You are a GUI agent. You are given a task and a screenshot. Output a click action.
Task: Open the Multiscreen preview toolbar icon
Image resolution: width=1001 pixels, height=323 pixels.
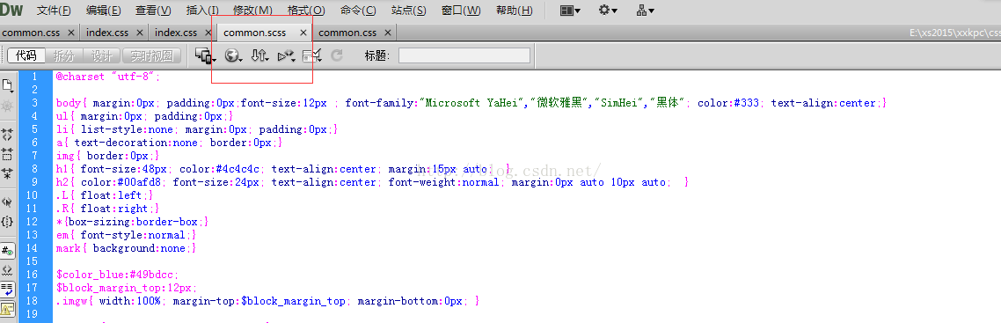click(205, 56)
